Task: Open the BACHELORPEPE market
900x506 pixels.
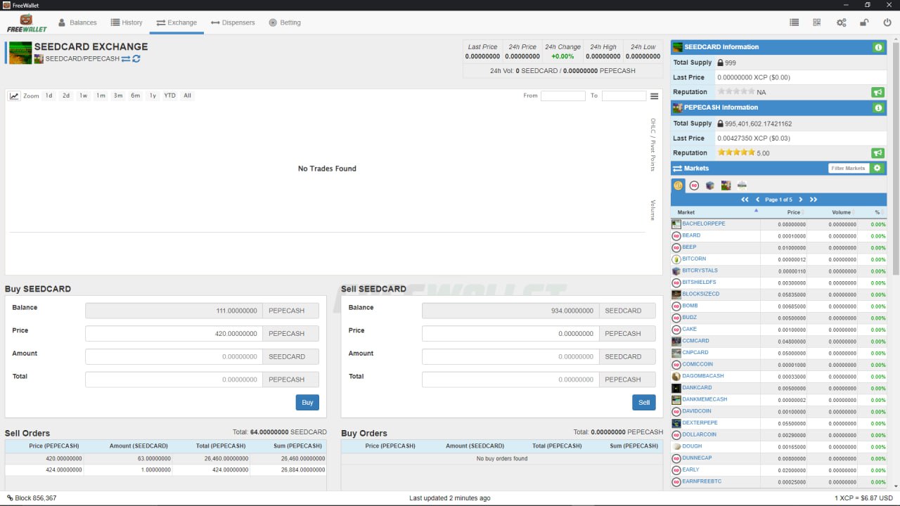Action: [x=704, y=223]
